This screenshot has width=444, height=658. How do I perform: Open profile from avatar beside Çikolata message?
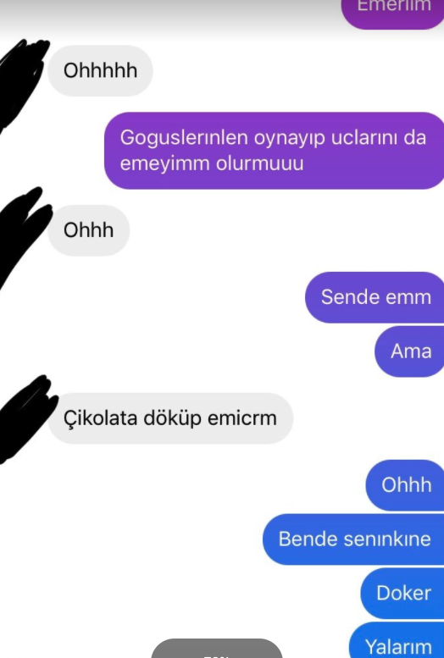(x=27, y=419)
